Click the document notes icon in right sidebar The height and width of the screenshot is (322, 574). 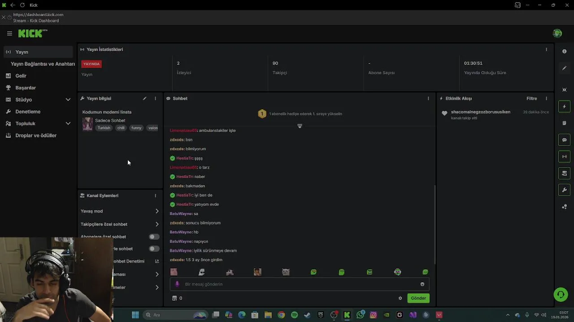click(x=564, y=123)
